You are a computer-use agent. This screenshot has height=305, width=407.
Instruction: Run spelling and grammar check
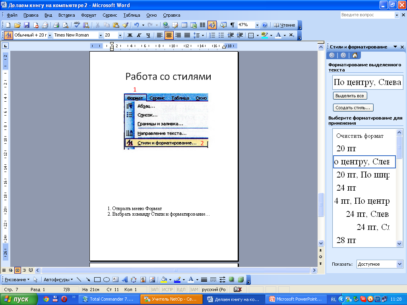tap(77, 25)
